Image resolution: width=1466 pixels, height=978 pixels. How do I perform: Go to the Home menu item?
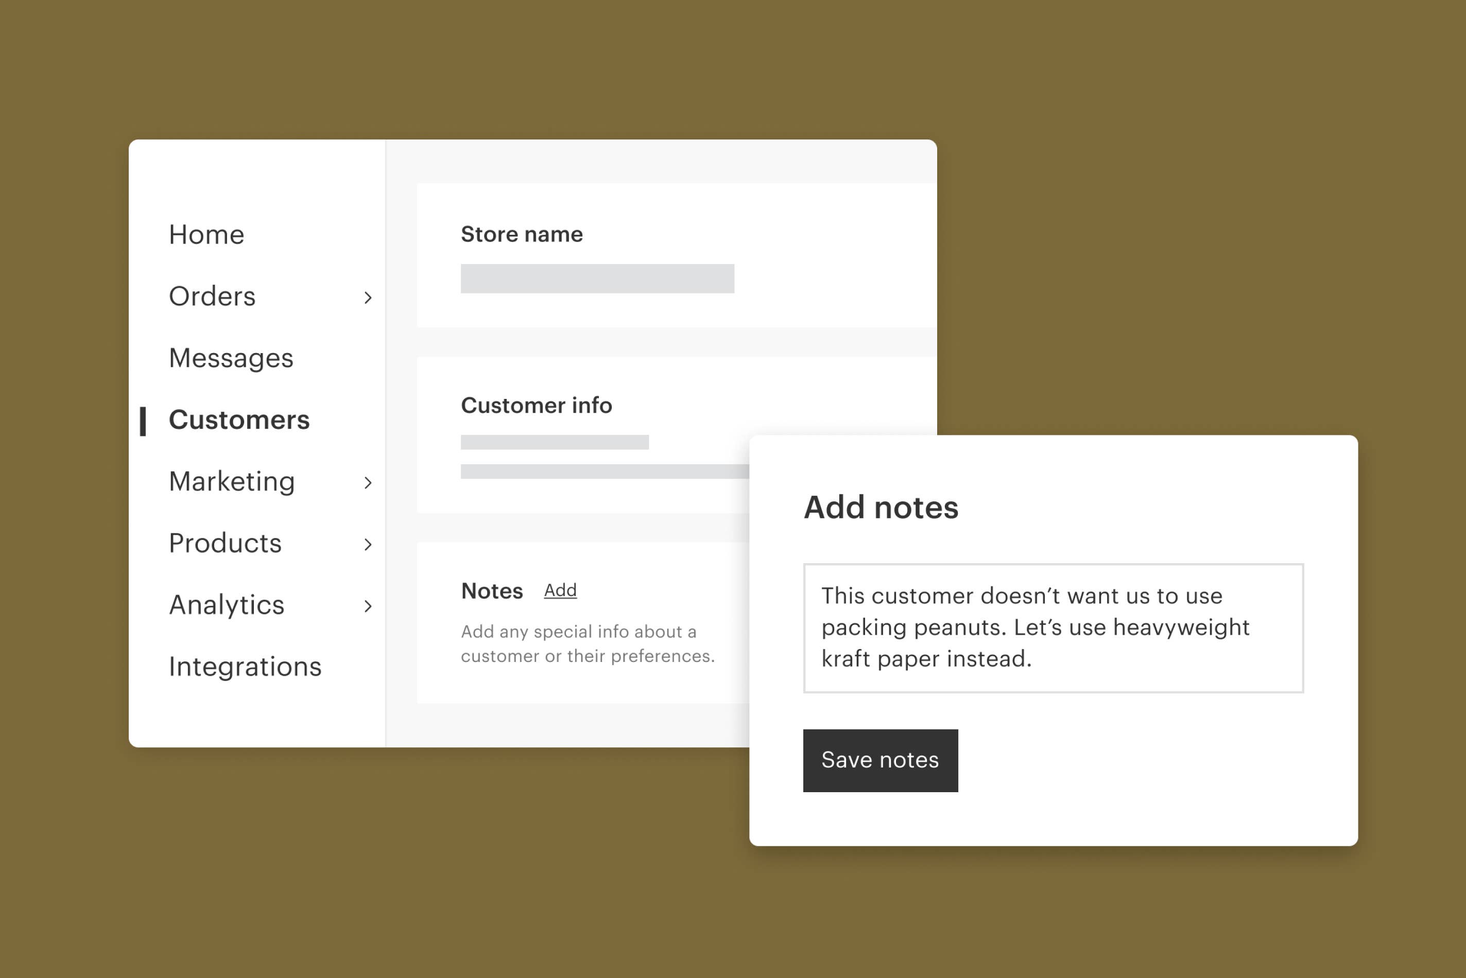pyautogui.click(x=206, y=235)
